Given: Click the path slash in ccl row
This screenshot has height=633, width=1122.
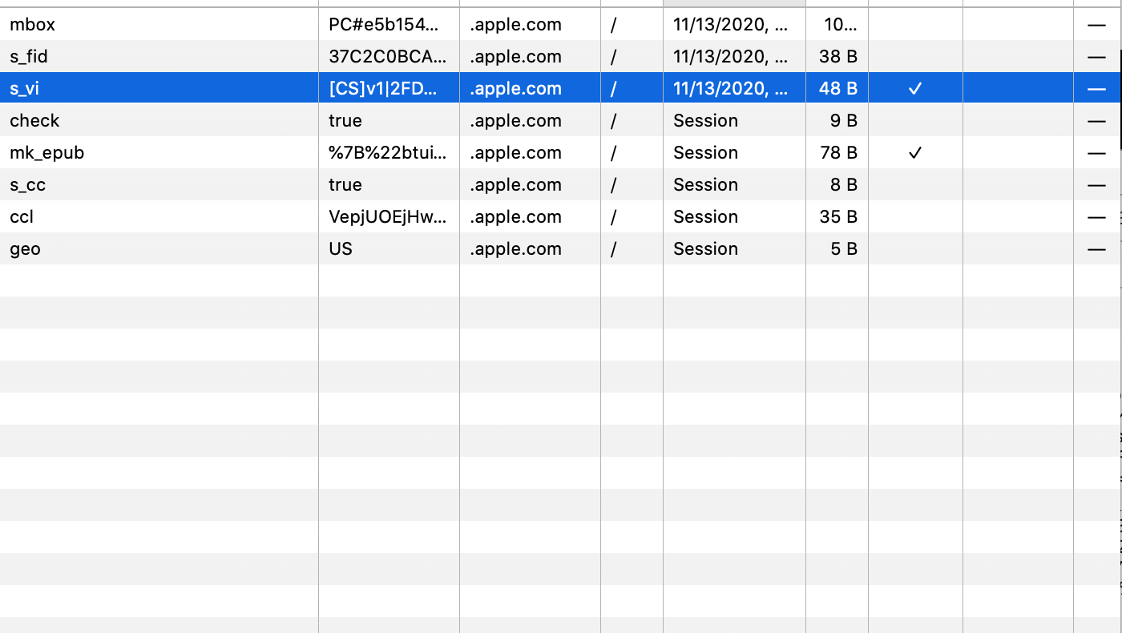Looking at the screenshot, I should point(614,217).
